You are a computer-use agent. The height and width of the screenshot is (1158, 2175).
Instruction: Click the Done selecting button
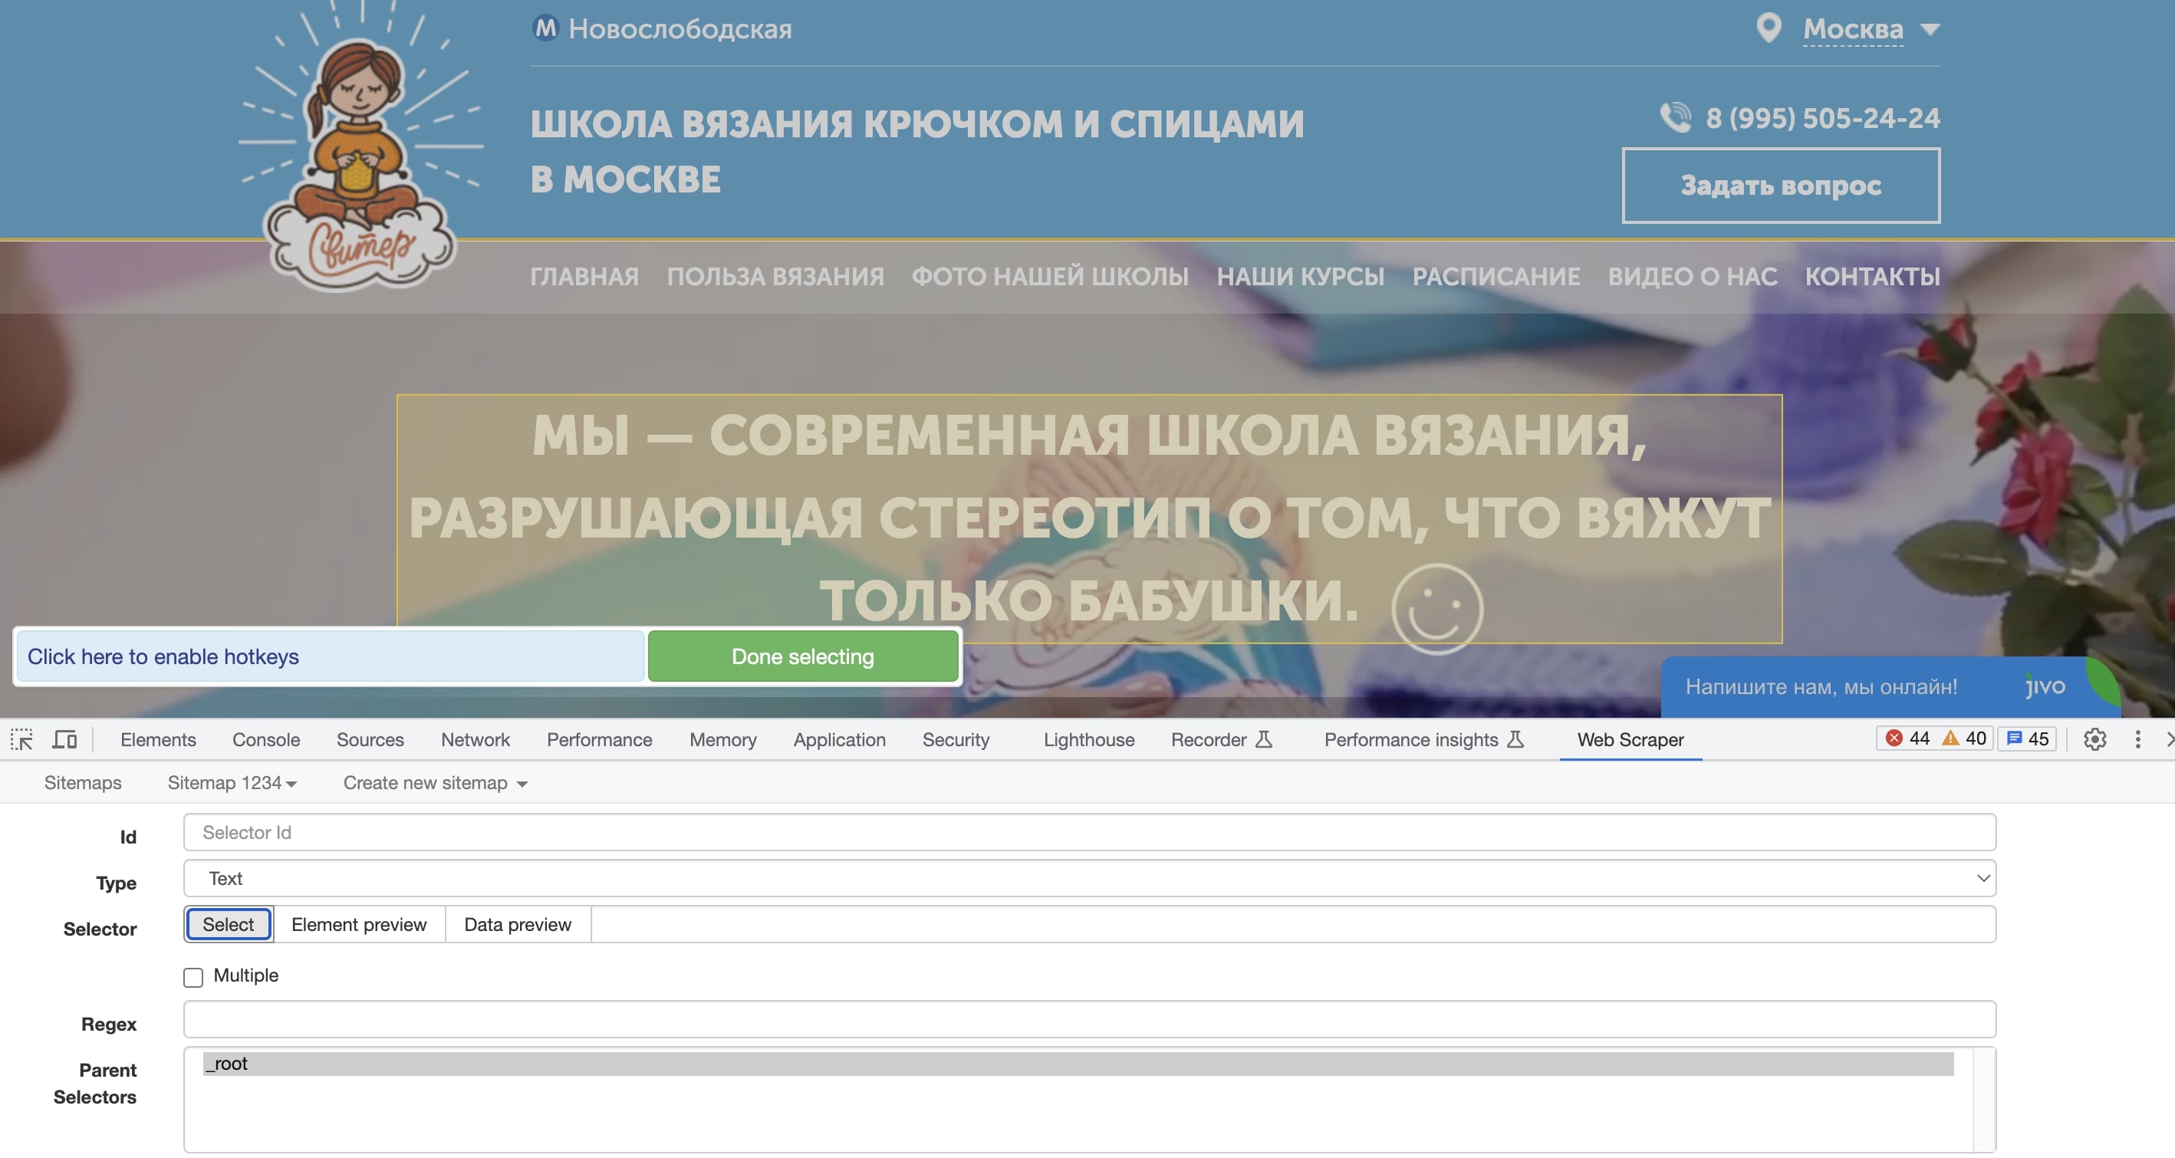point(803,656)
